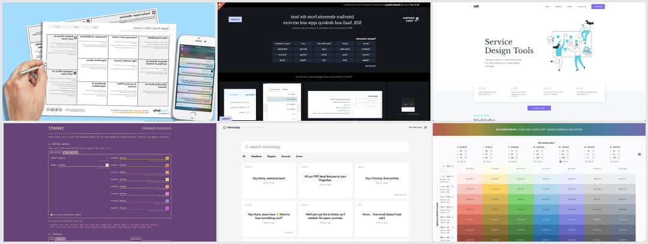Click the 'search microcopy' input field
Viewport: 648px width, 244px height.
(x=327, y=147)
